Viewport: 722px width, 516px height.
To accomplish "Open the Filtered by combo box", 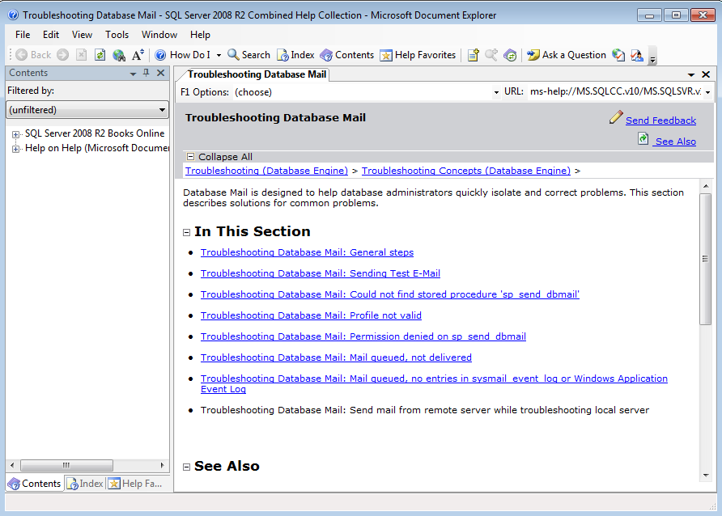I will (x=87, y=110).
